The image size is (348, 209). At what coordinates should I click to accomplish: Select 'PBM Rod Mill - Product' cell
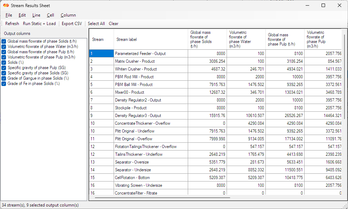[x=151, y=77]
